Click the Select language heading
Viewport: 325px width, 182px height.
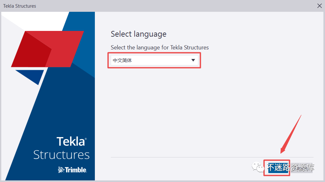[x=138, y=34]
